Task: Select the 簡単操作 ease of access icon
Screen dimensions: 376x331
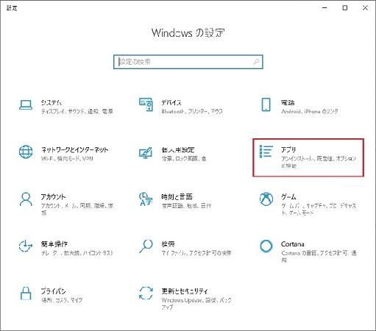Action: (26, 246)
